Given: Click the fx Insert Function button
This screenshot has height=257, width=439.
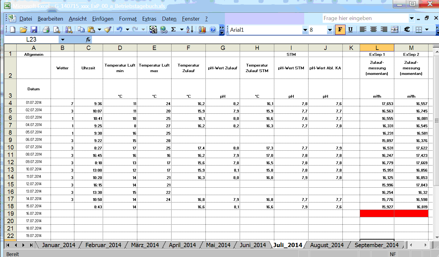Looking at the screenshot, I should tap(88, 39).
